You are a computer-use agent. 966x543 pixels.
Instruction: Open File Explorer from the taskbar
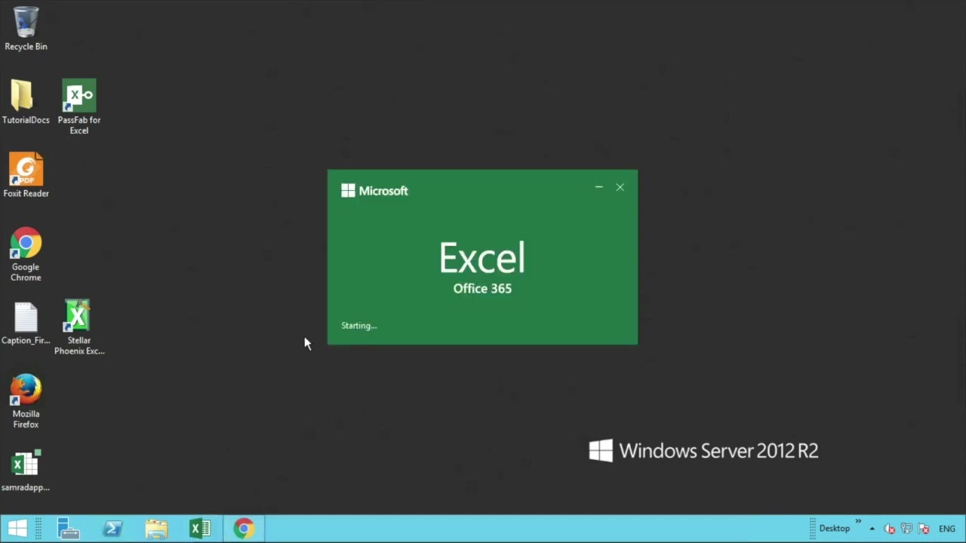point(156,529)
